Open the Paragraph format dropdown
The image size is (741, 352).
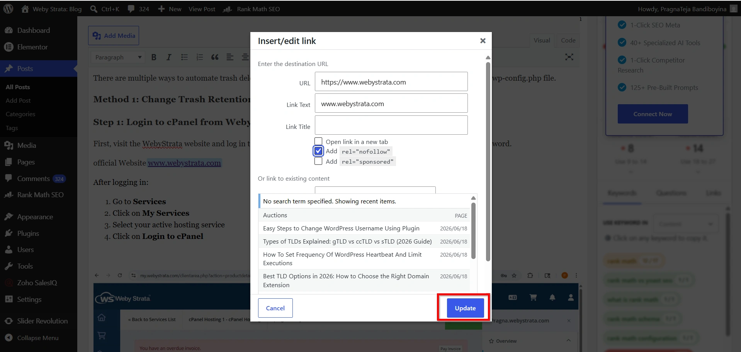point(118,57)
